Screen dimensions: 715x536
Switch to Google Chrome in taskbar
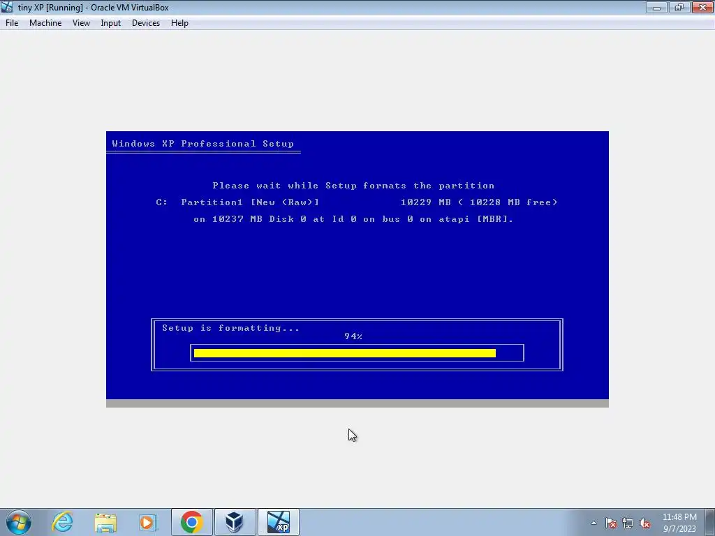click(191, 522)
